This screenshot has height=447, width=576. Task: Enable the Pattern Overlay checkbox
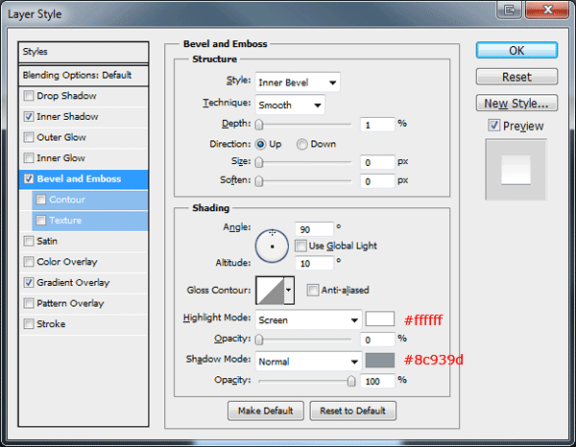coord(29,303)
